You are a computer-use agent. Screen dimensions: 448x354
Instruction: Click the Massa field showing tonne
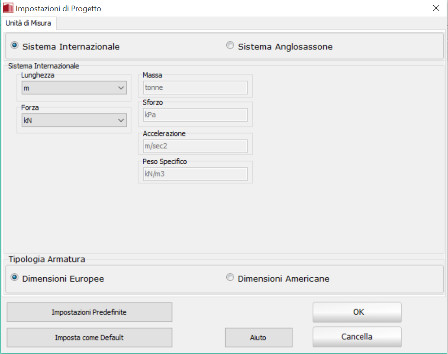(195, 88)
